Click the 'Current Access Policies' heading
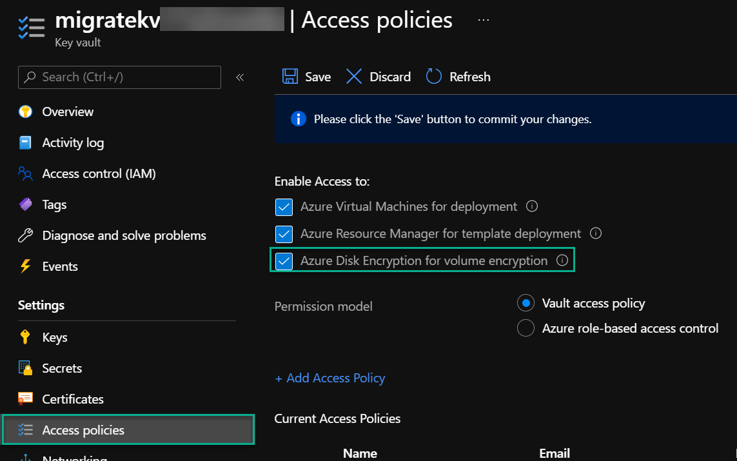Viewport: 737px width, 461px height. point(337,418)
